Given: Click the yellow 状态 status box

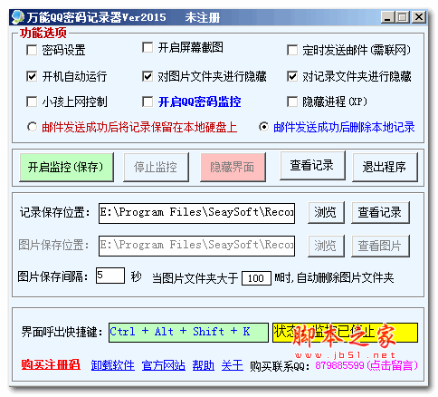Looking at the screenshot, I should tap(345, 333).
